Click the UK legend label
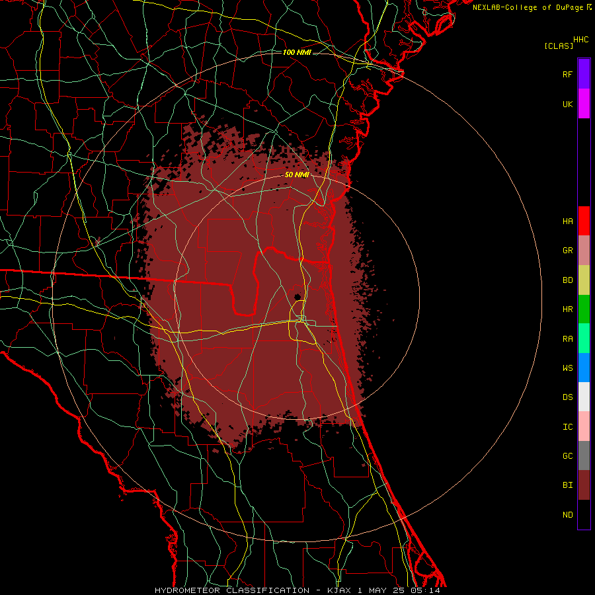This screenshot has height=595, width=595. [x=568, y=104]
